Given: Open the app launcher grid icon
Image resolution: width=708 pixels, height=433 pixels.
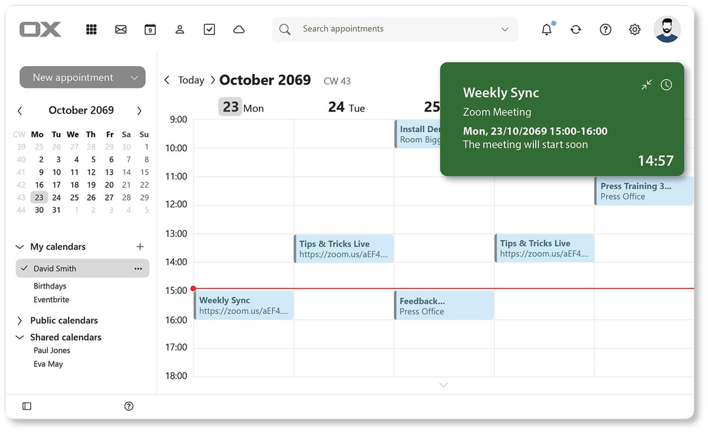Looking at the screenshot, I should click(91, 28).
